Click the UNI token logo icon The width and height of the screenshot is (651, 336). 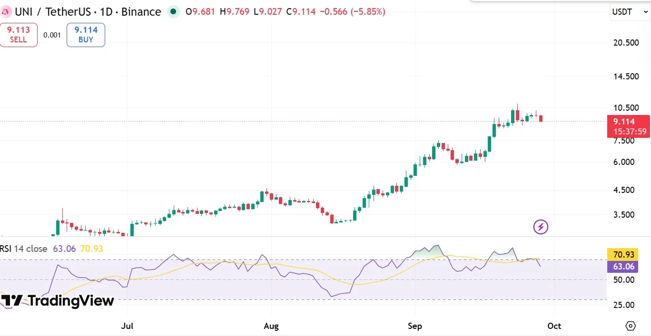click(x=6, y=11)
